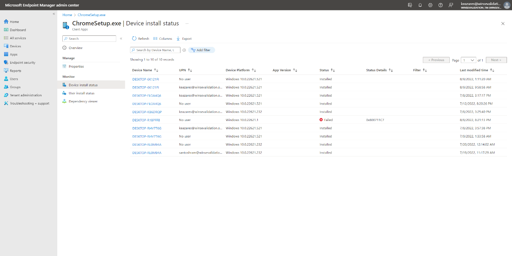Select Endpoint security in sidebar
The width and height of the screenshot is (512, 256).
[23, 63]
